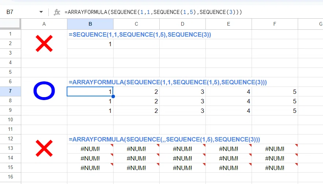This screenshot has width=323, height=184.
Task: Select row 15 header
Action: tap(10, 167)
